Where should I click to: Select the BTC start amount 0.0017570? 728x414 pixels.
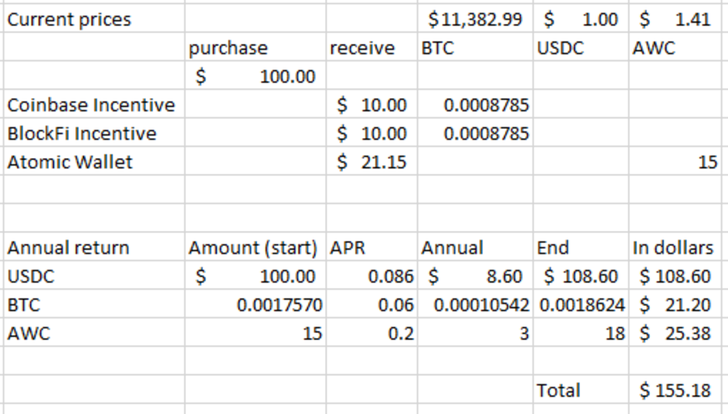[279, 305]
